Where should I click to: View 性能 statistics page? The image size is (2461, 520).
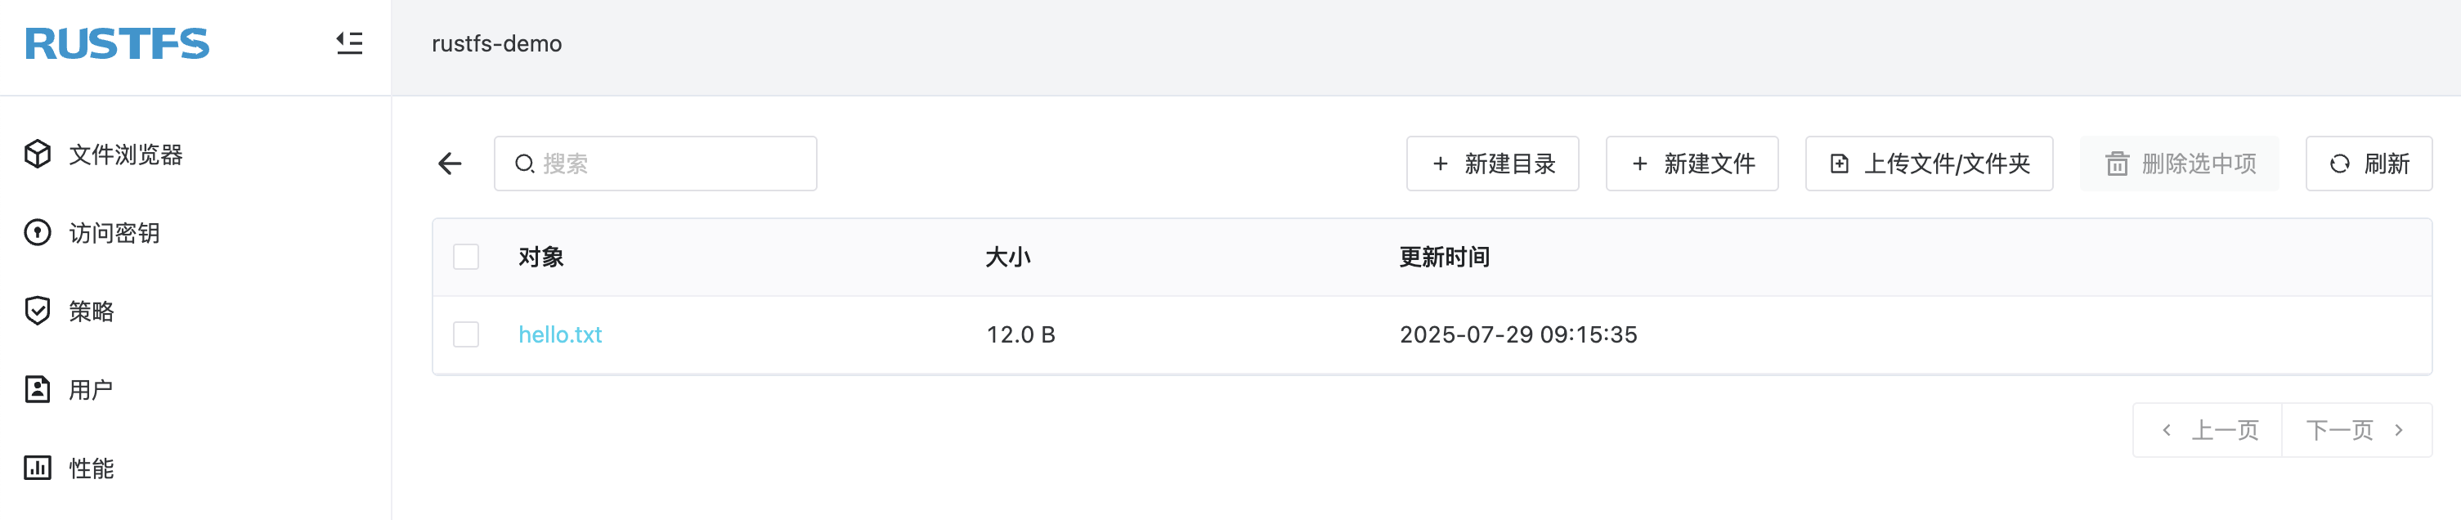pos(92,468)
